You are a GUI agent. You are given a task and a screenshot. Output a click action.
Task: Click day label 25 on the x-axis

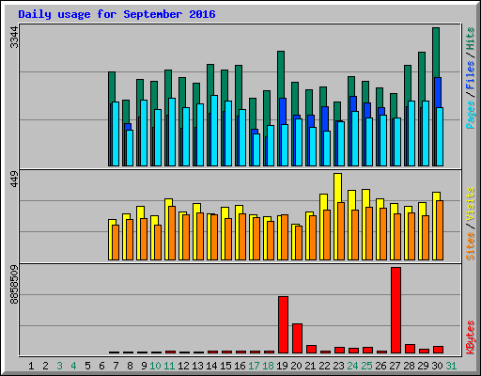point(366,366)
